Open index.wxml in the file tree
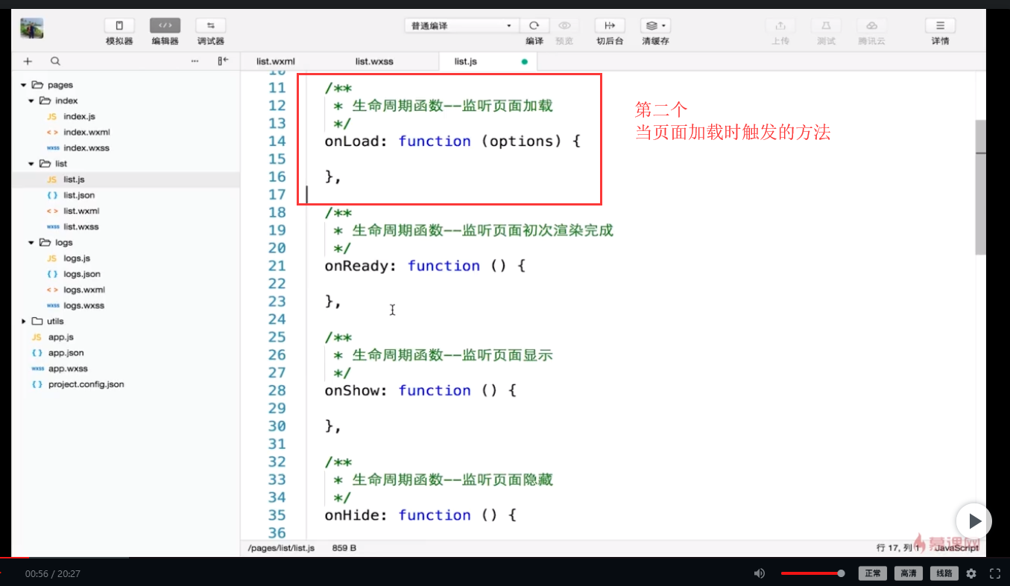Image resolution: width=1010 pixels, height=586 pixels. click(86, 133)
